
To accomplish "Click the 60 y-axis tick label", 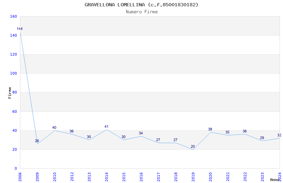I will 15,111.
